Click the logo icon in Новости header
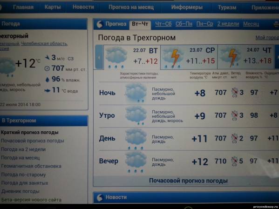279x209 pixels. tap(100, 197)
